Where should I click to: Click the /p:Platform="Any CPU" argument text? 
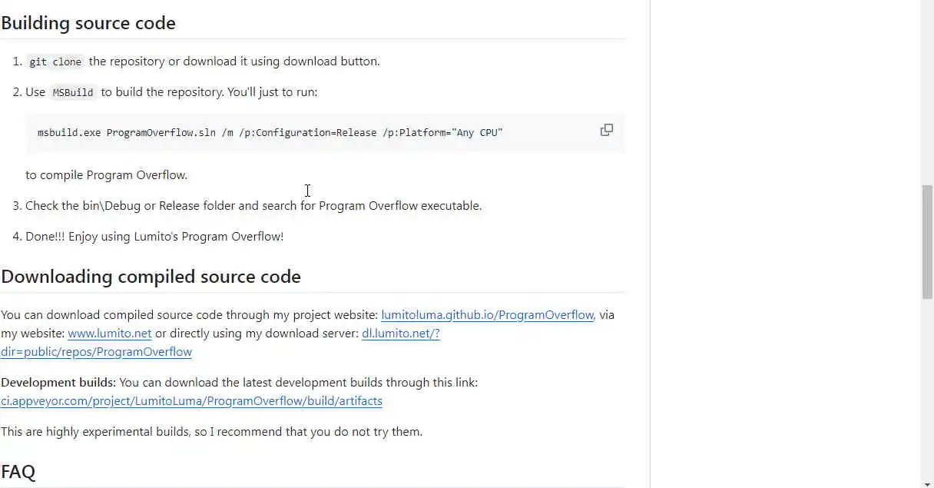click(442, 133)
